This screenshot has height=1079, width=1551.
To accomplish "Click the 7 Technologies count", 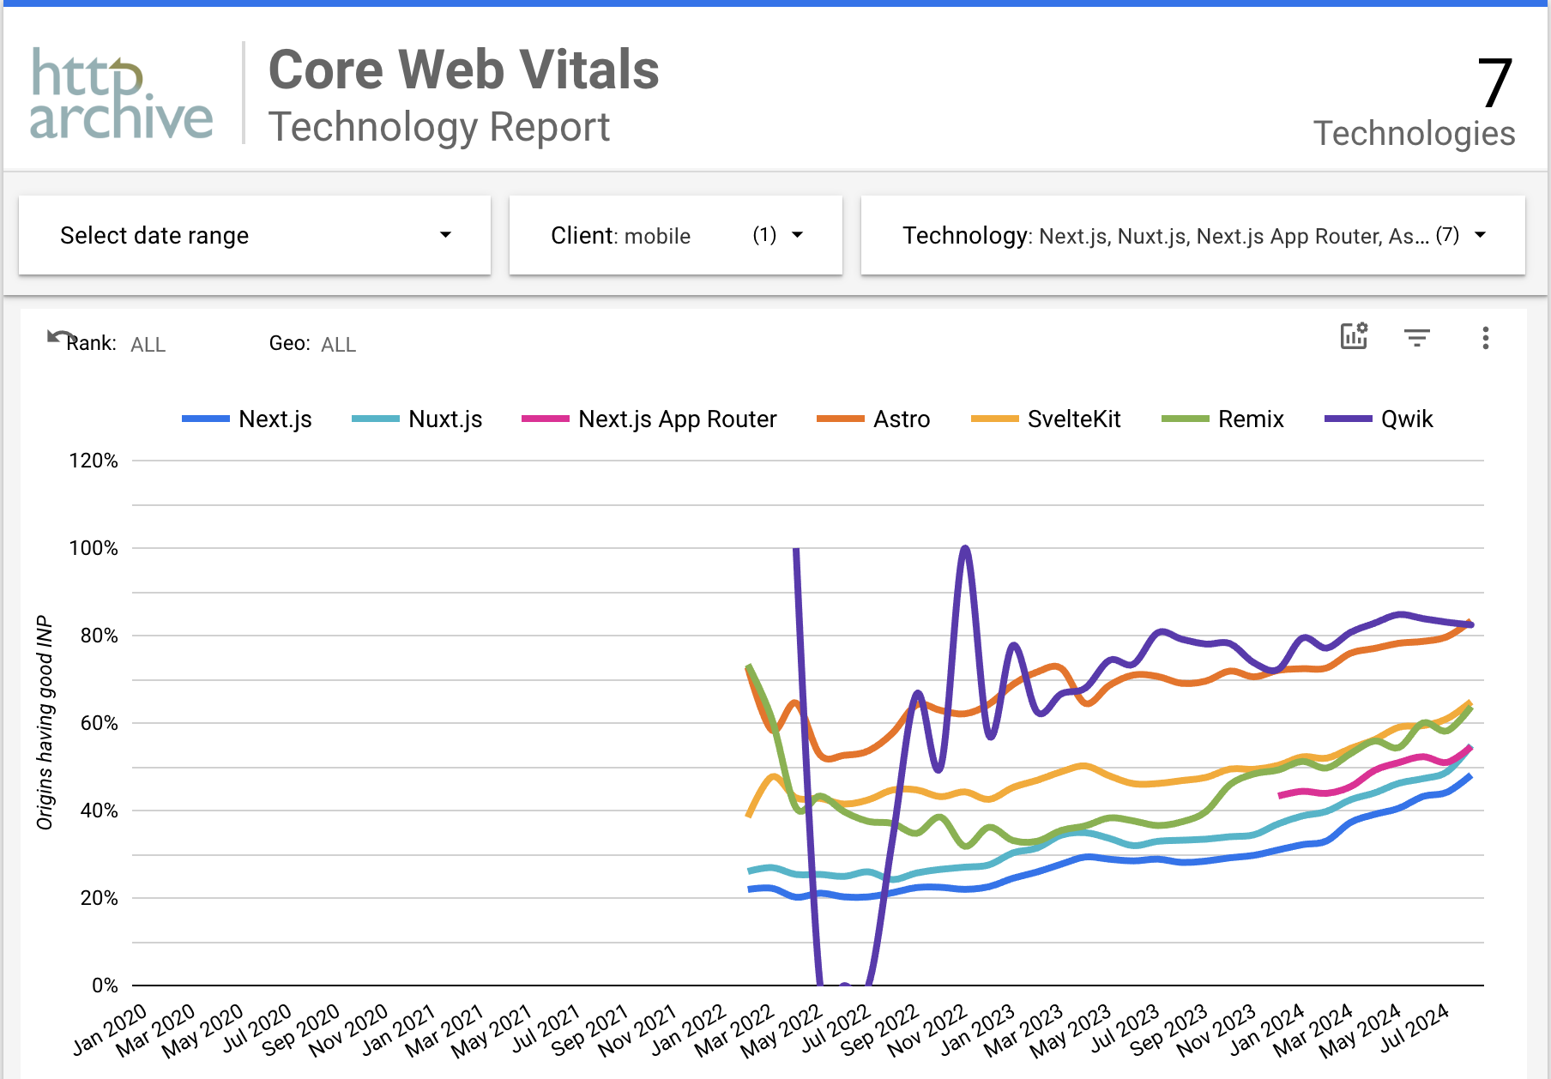I will pyautogui.click(x=1415, y=103).
